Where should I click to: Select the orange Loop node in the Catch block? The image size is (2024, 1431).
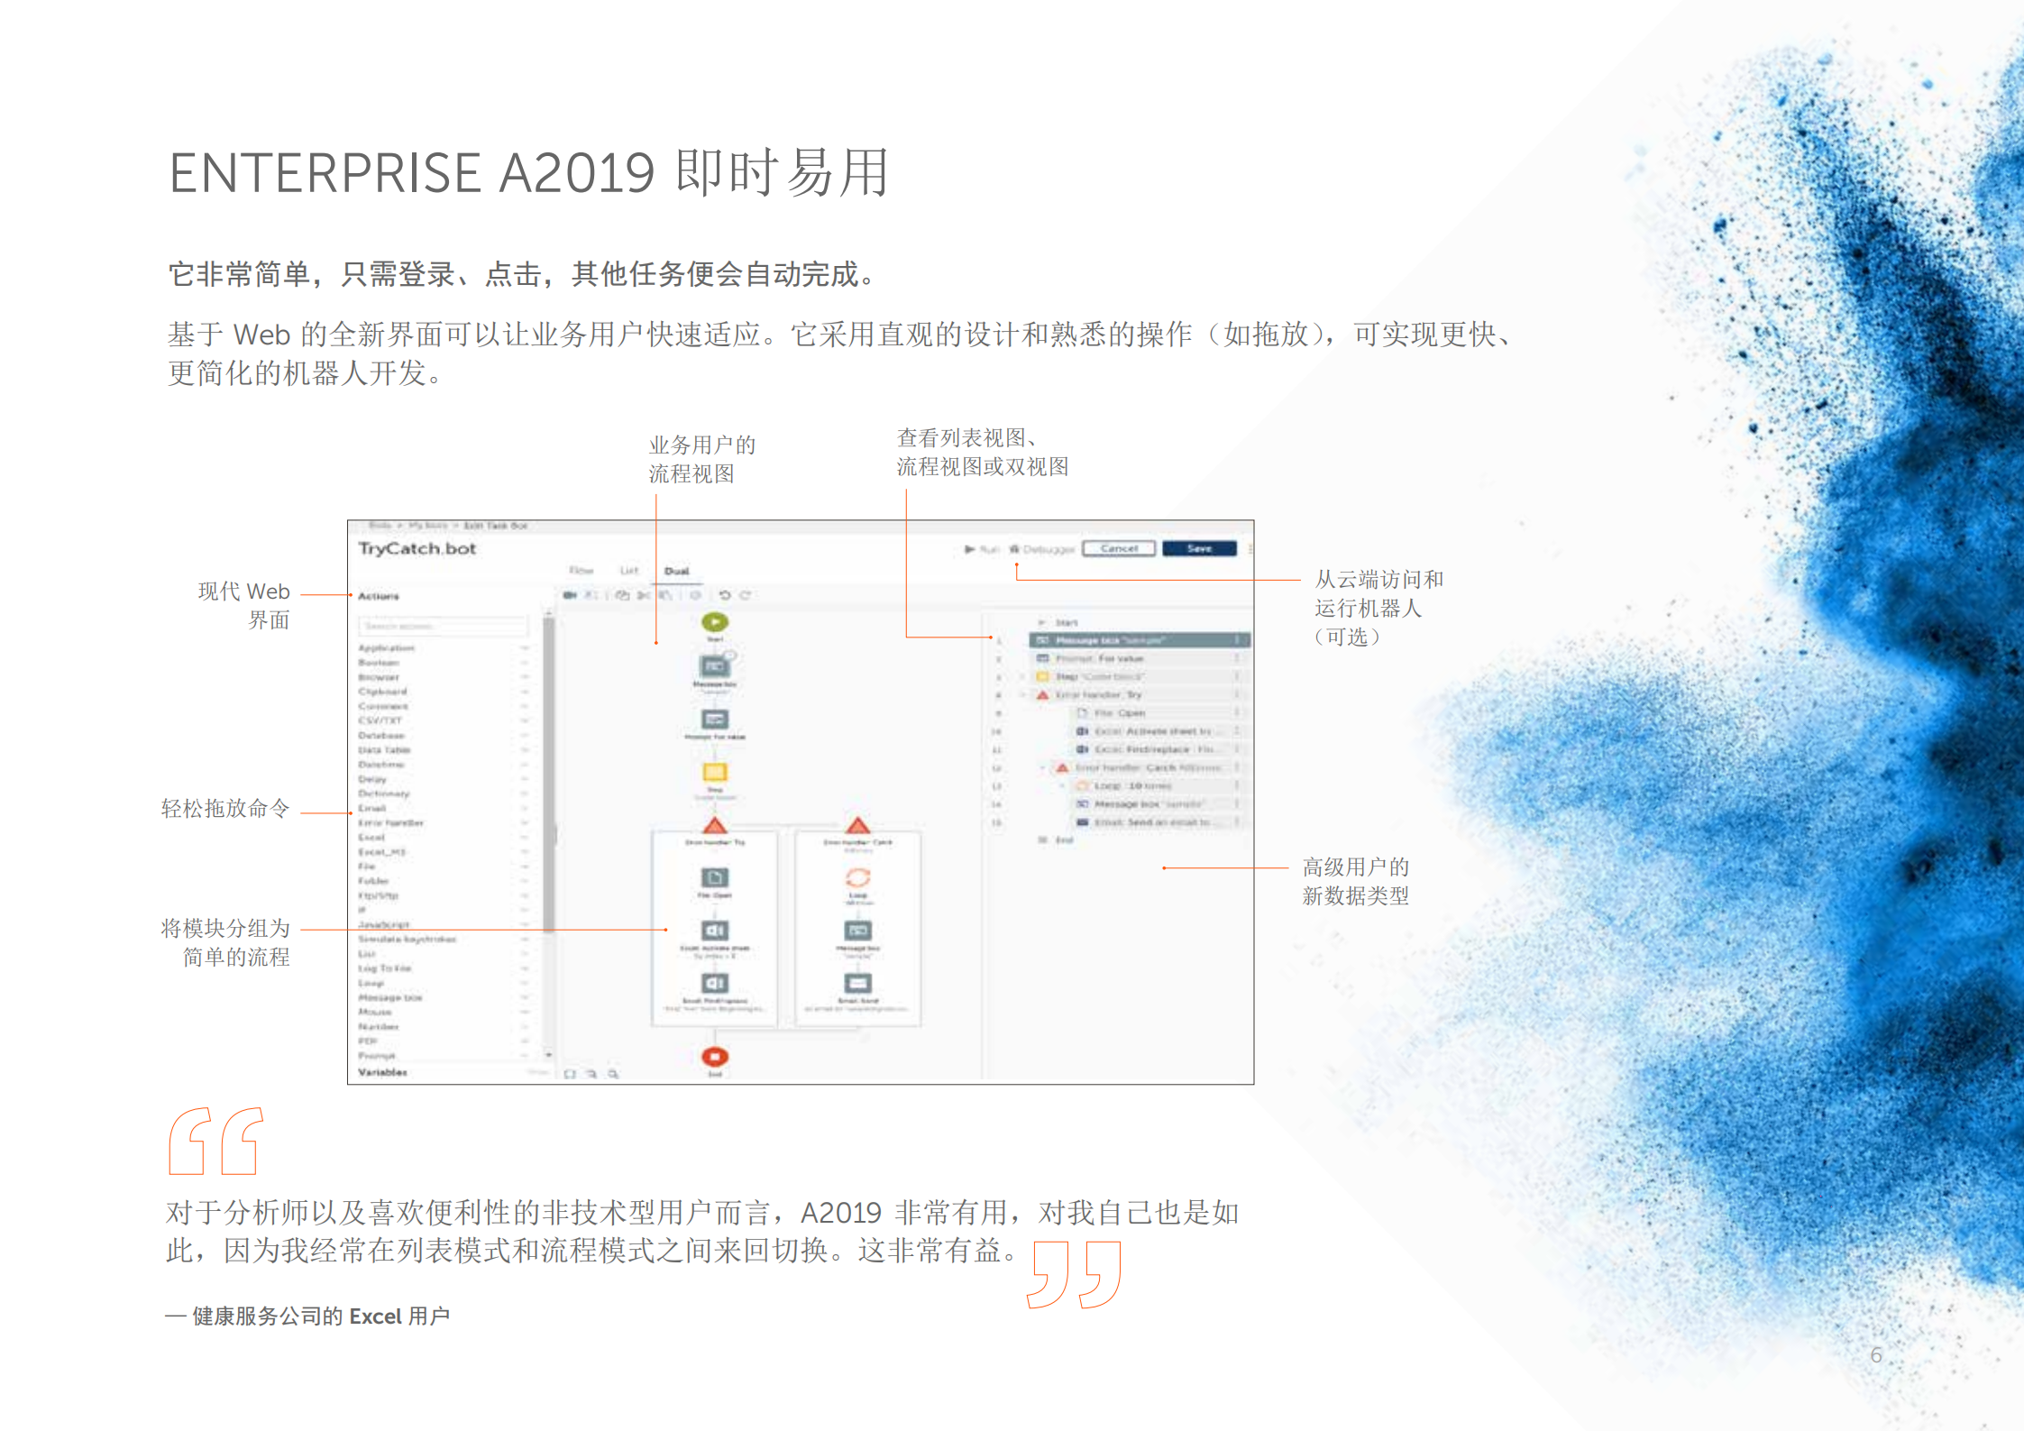click(x=859, y=879)
